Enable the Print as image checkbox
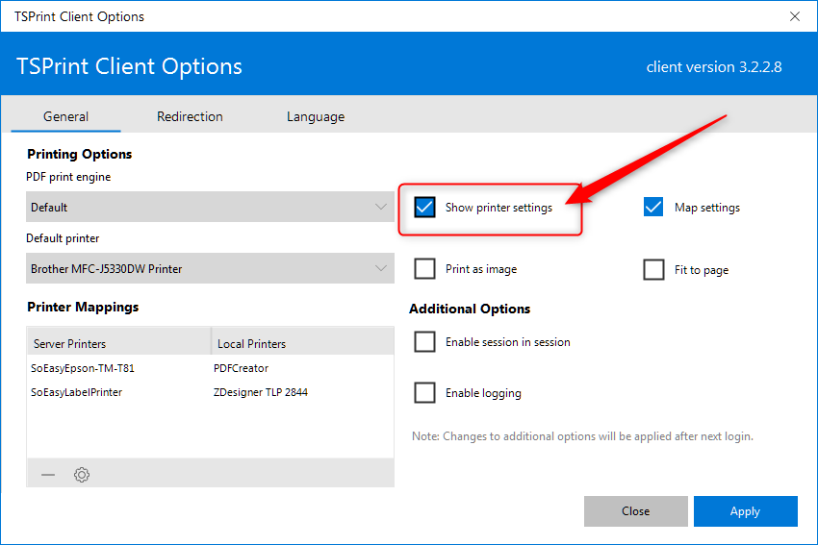 click(424, 269)
